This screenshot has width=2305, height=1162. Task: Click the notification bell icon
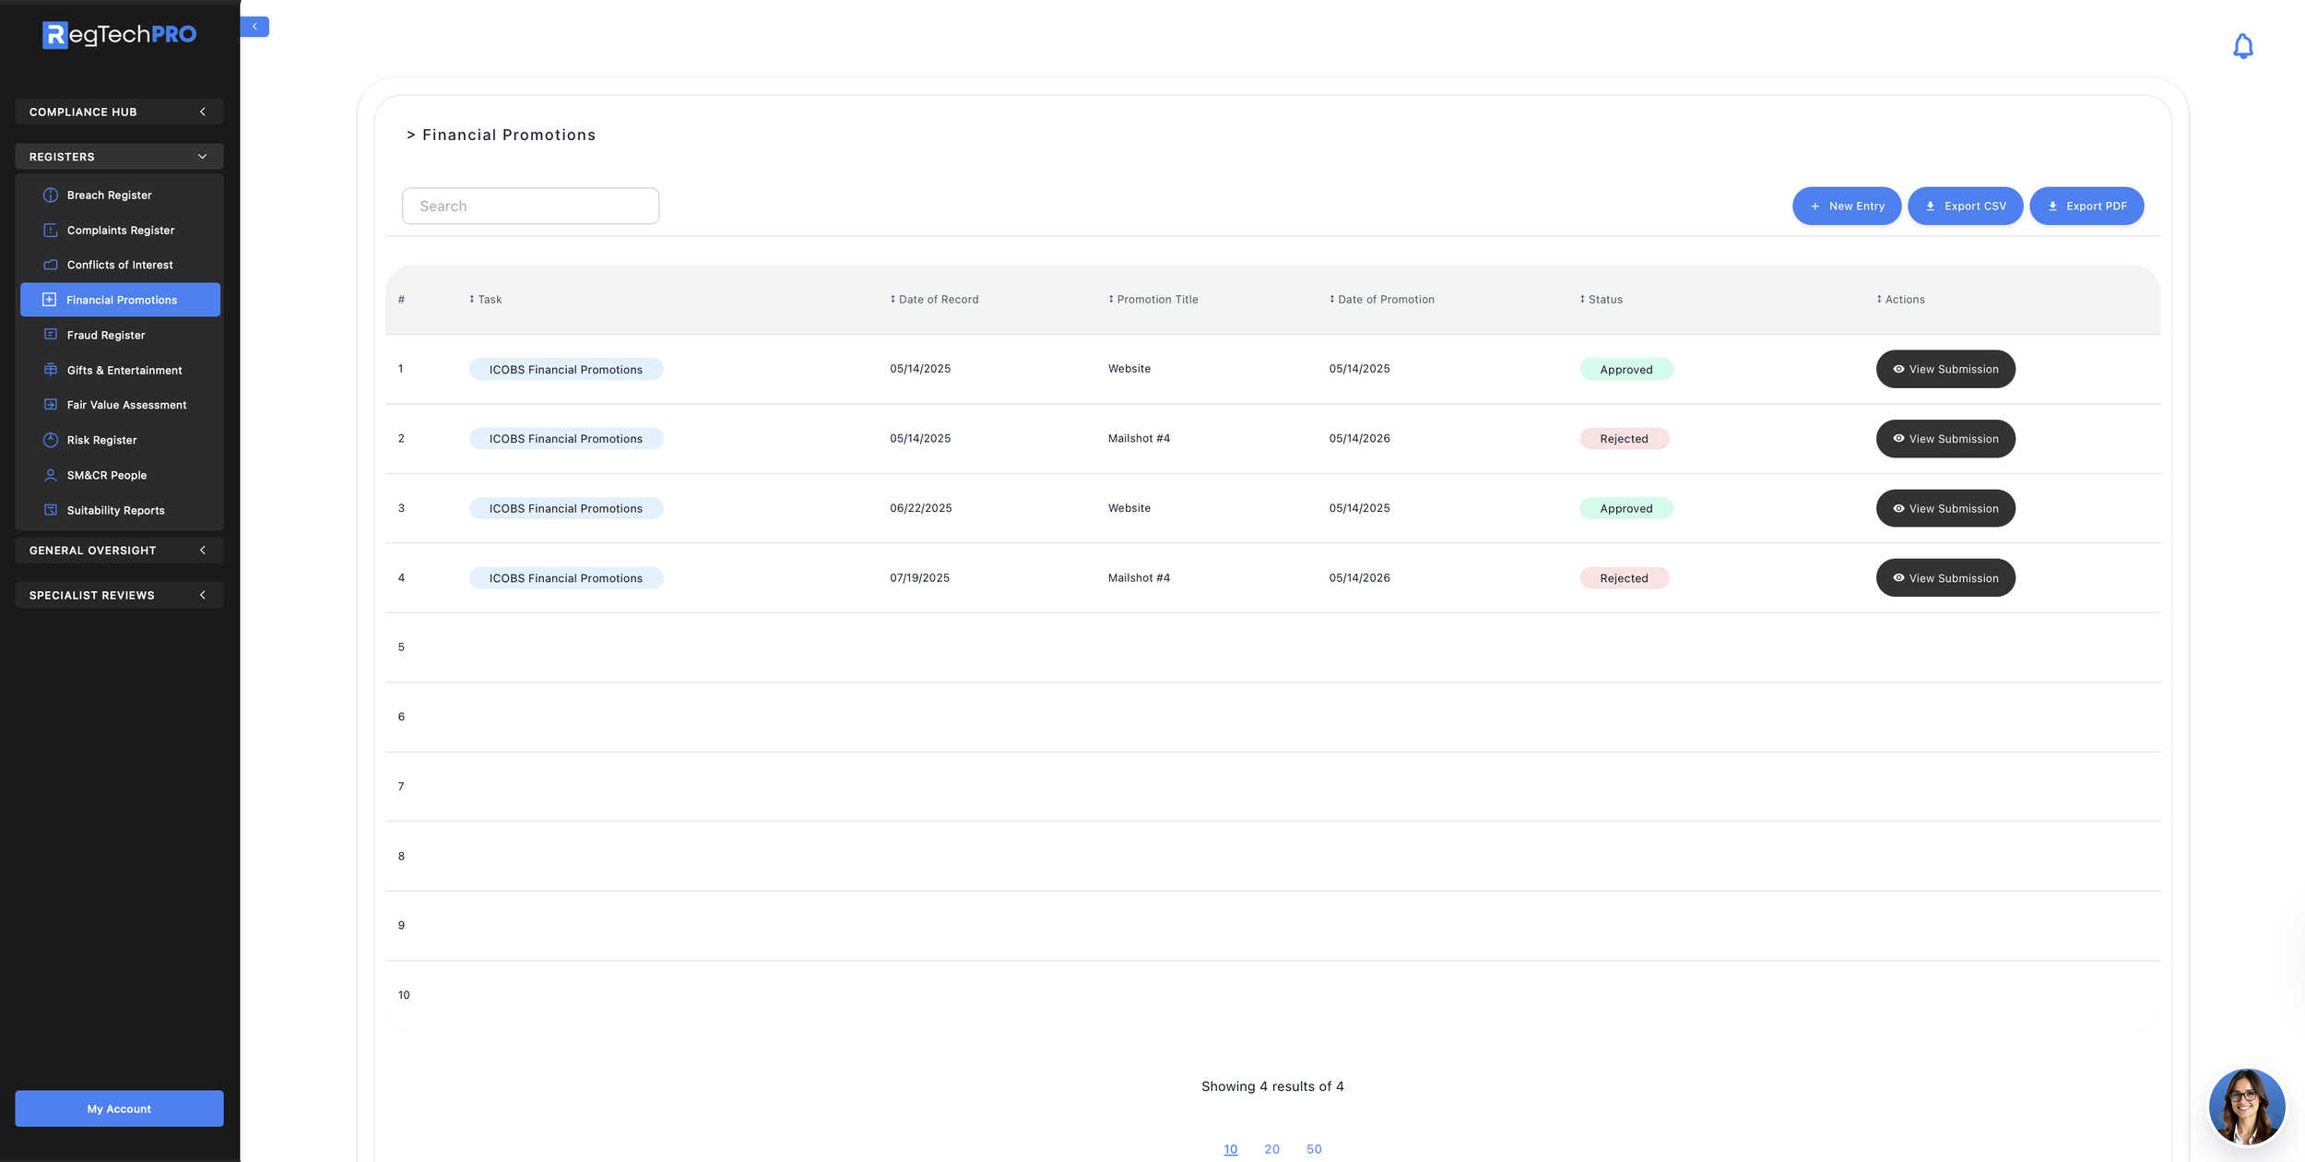[2242, 46]
